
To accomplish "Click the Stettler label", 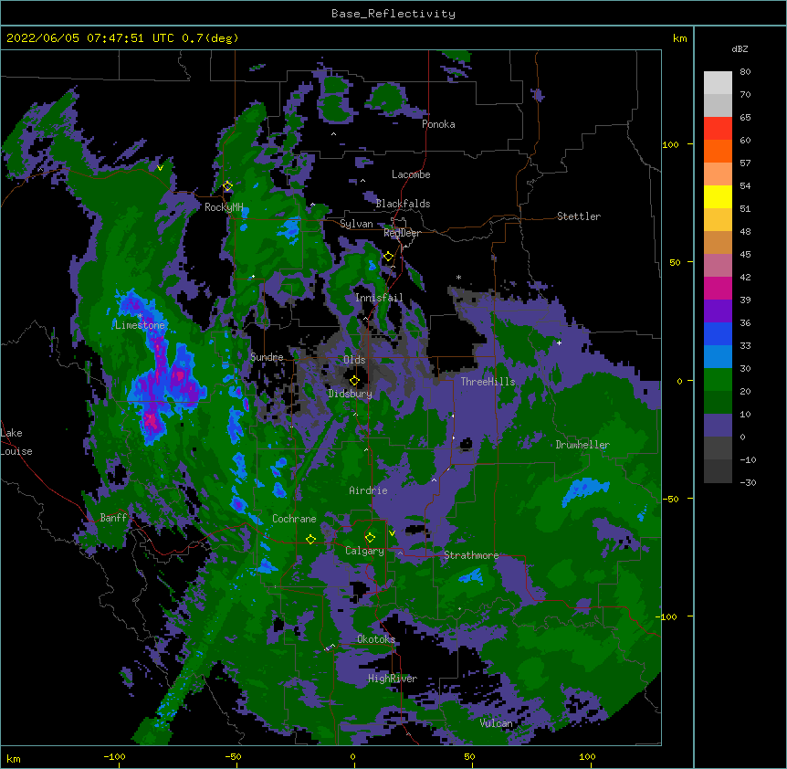I will click(x=579, y=216).
